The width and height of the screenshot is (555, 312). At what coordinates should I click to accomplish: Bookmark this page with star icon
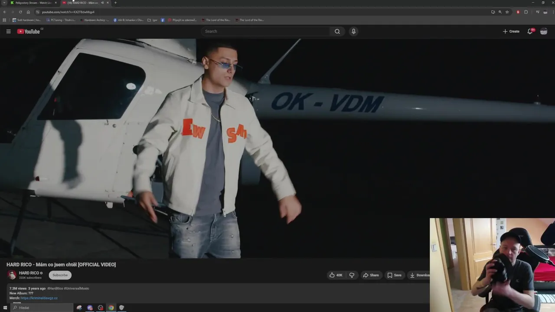(507, 12)
